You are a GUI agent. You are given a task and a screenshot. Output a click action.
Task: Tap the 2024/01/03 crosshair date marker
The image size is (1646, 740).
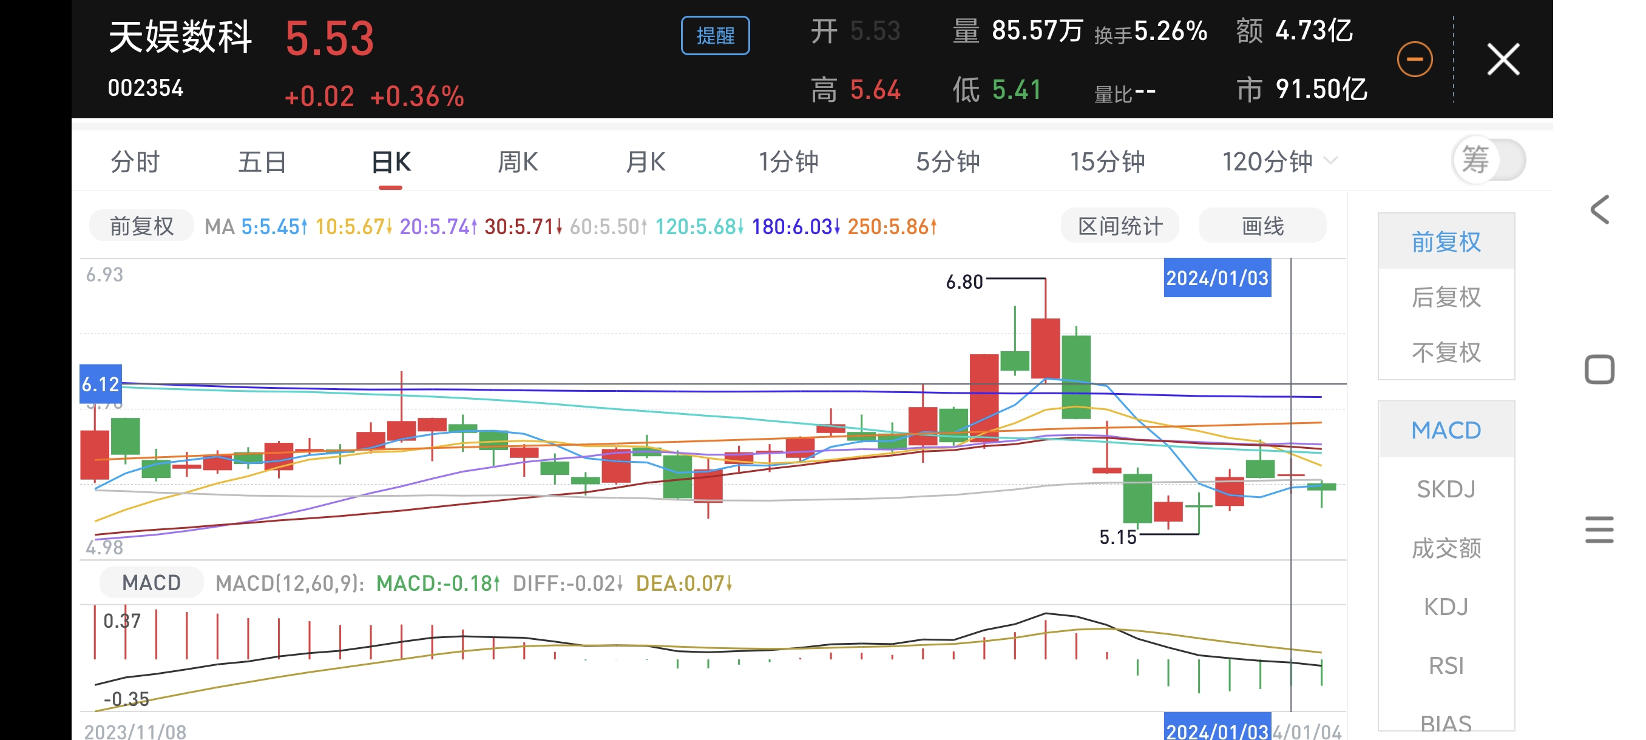[1217, 278]
